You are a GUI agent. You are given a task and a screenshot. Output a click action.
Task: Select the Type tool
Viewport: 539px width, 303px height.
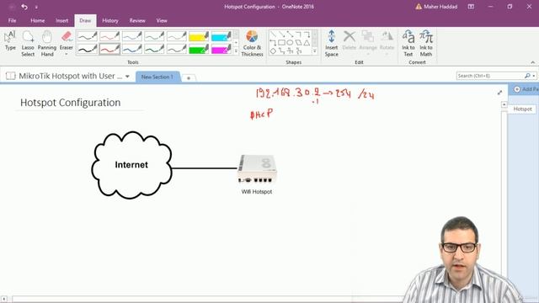pyautogui.click(x=10, y=41)
